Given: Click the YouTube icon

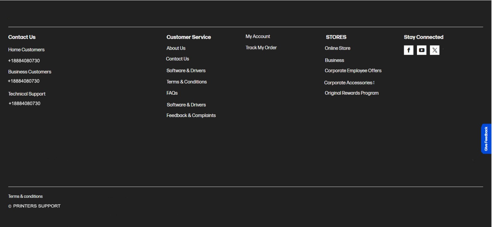Looking at the screenshot, I should (421, 50).
